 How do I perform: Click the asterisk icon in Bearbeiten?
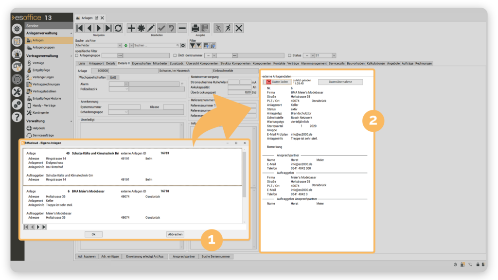click(141, 28)
